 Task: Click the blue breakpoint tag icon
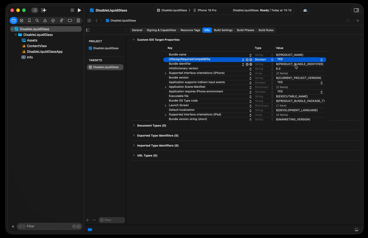90,230
